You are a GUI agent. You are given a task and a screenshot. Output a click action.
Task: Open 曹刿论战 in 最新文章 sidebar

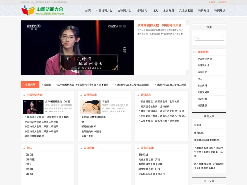coord(199,133)
